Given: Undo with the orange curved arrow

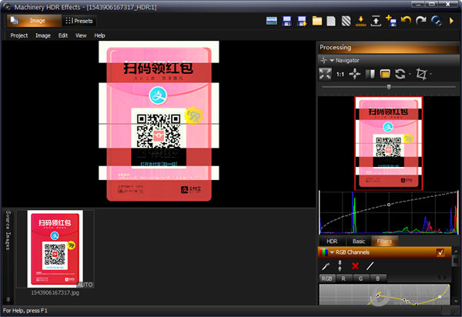Looking at the screenshot, I should [406, 21].
